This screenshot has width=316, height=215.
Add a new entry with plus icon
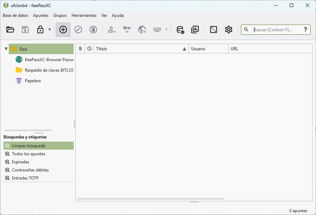[x=63, y=30]
